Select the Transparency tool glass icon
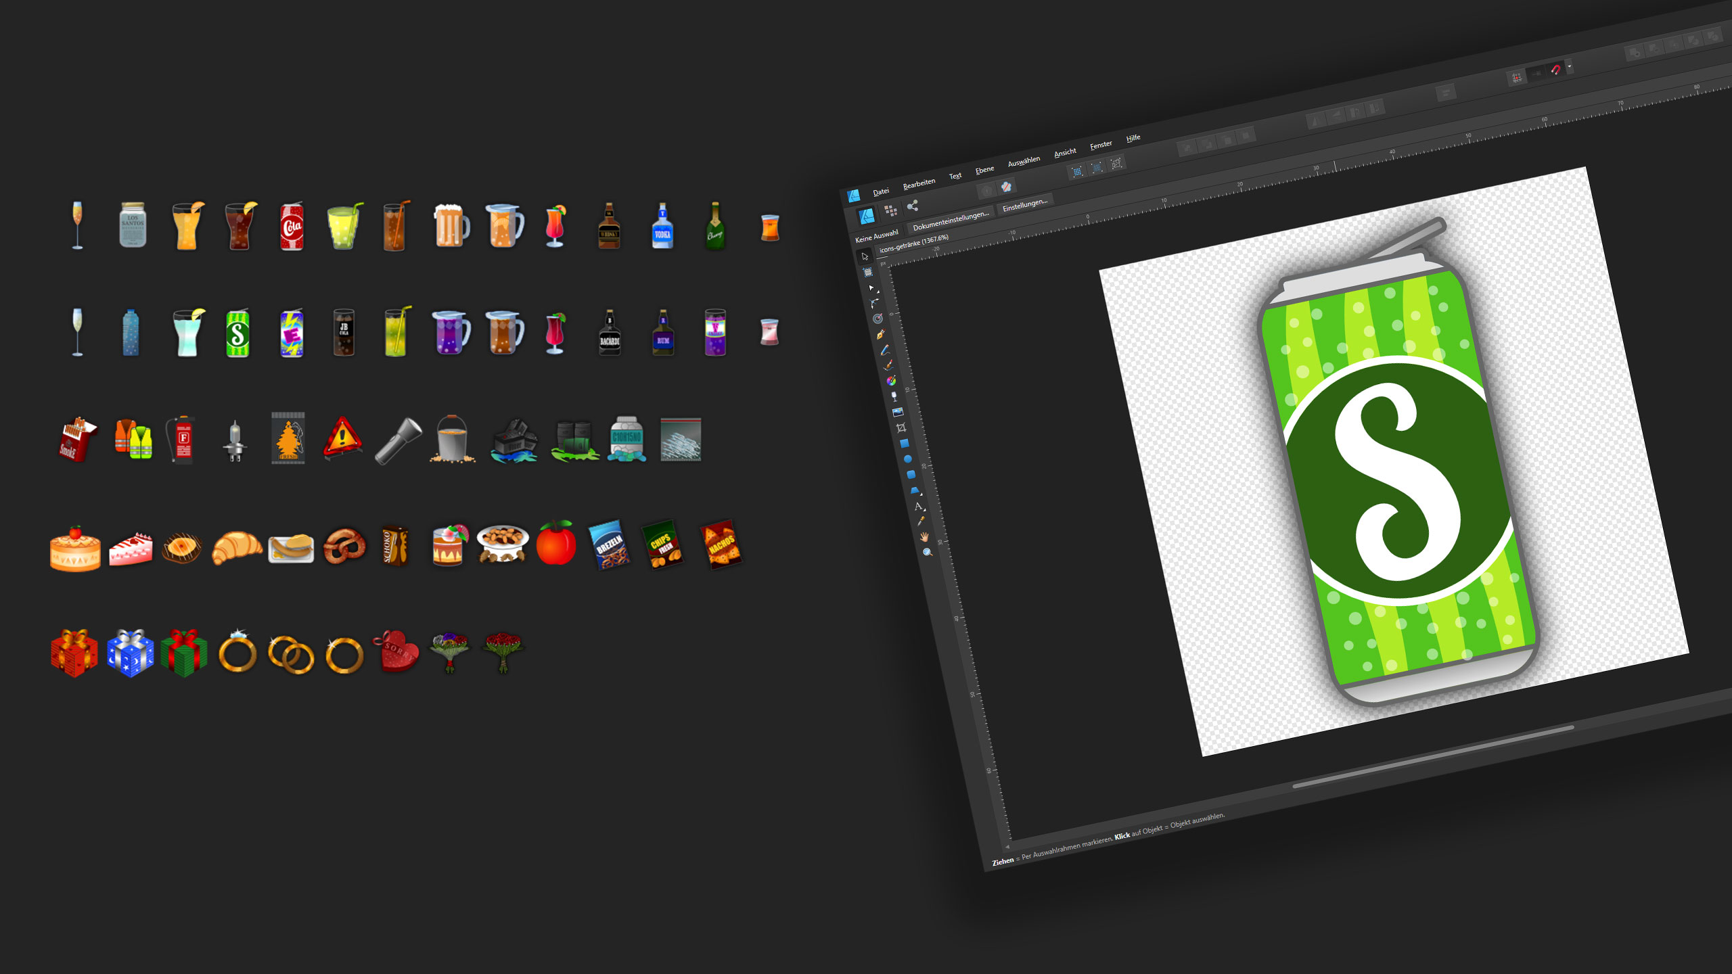The image size is (1732, 974). (x=894, y=396)
